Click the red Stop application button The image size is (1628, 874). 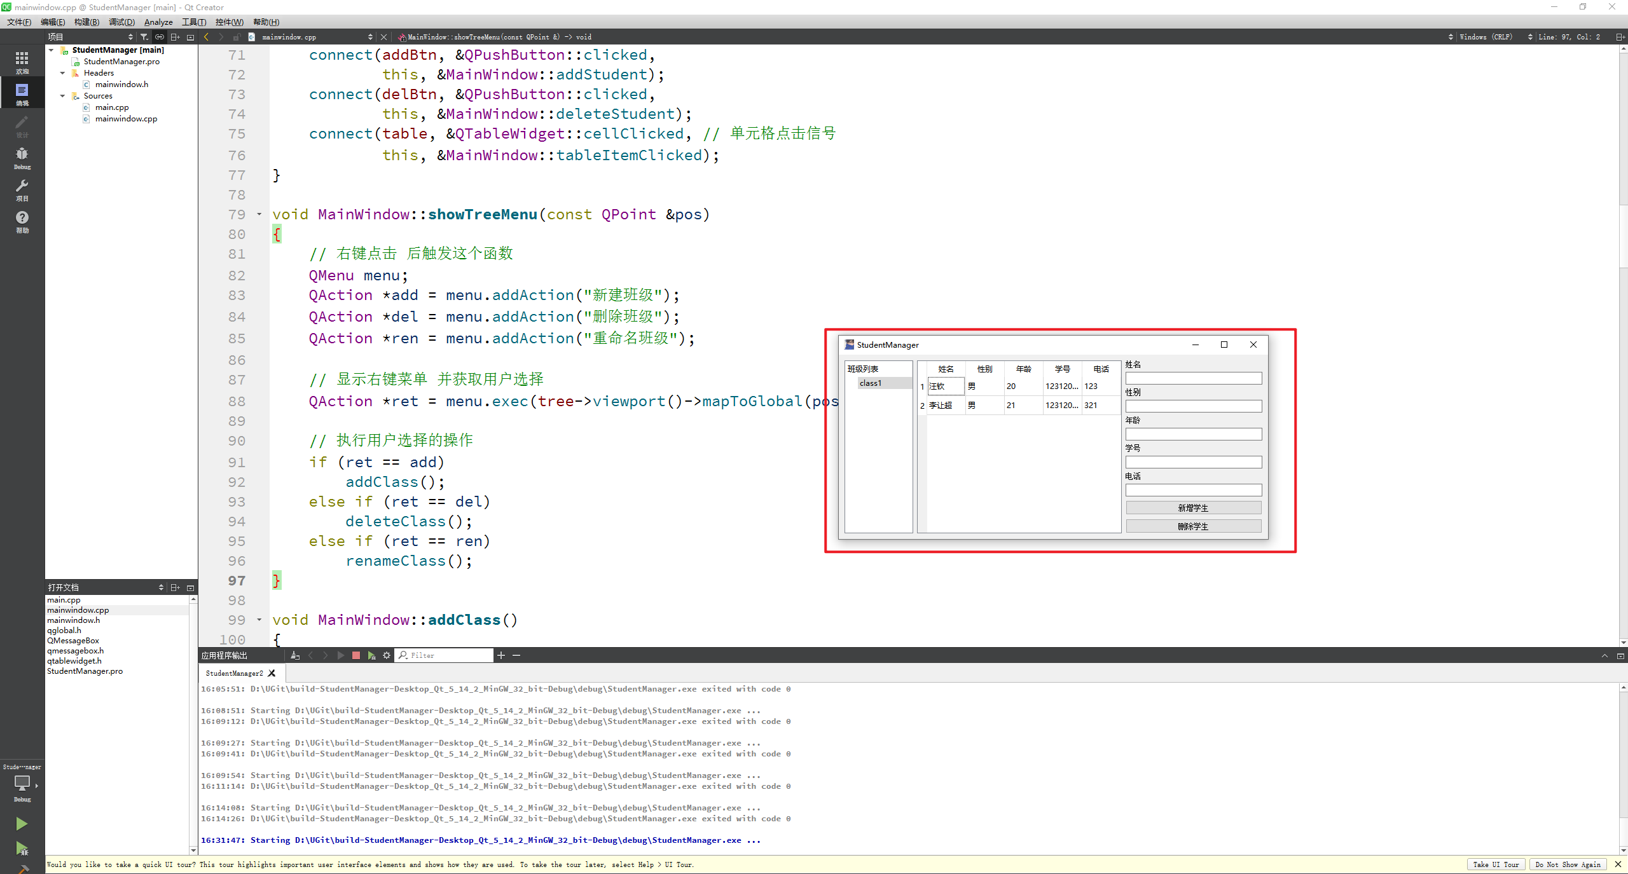pyautogui.click(x=356, y=655)
